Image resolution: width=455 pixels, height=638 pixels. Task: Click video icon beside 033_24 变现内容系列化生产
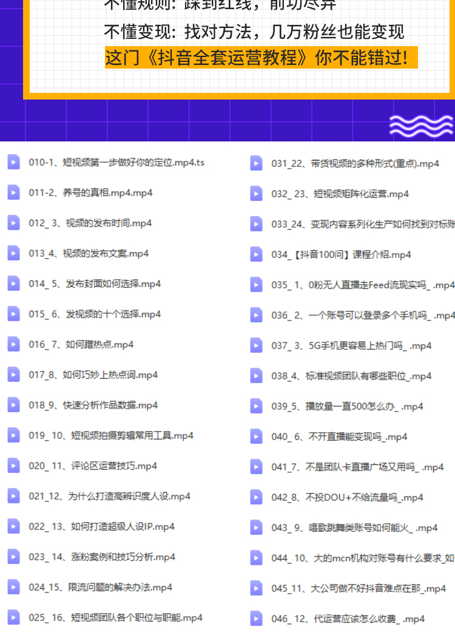(x=256, y=224)
